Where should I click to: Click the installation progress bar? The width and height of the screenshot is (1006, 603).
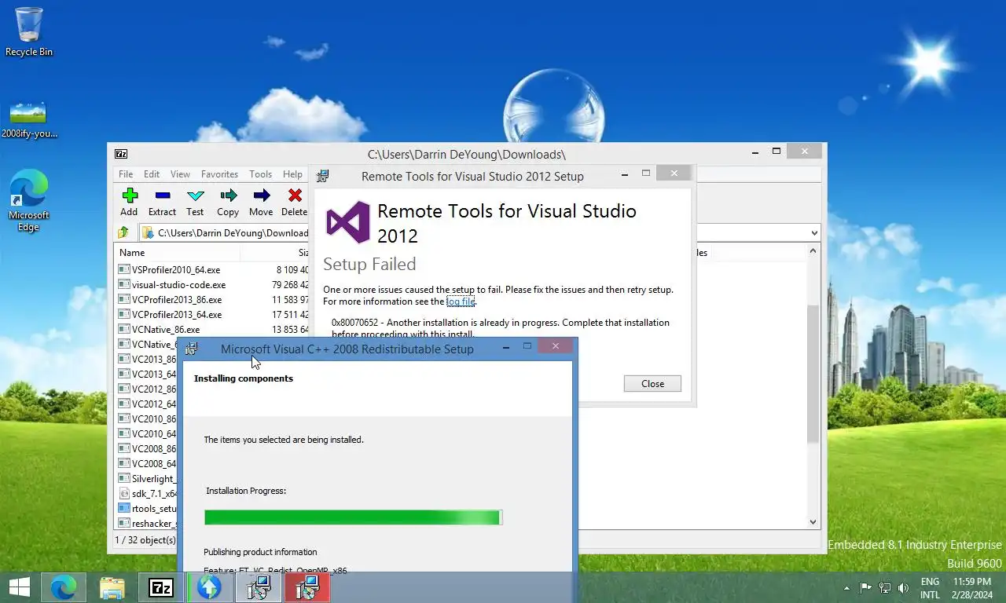[353, 517]
